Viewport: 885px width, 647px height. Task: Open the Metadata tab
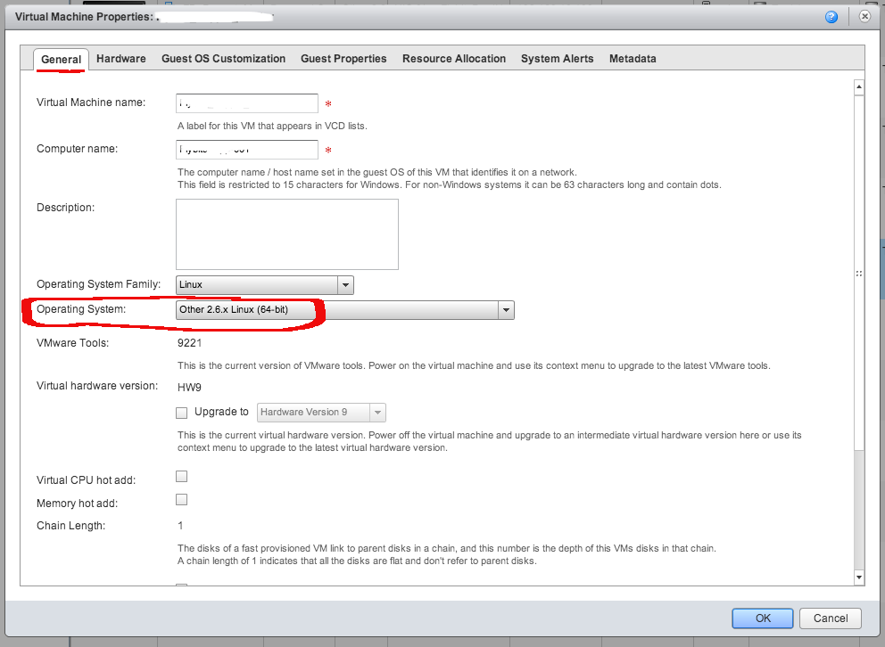633,59
